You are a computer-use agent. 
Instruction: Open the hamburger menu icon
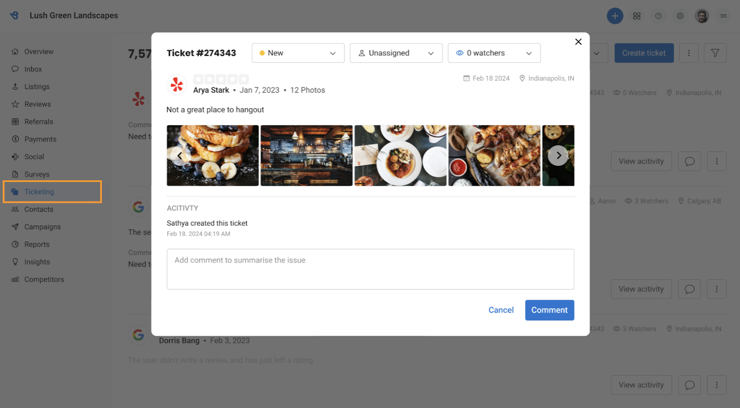click(723, 16)
